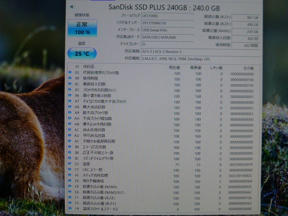Click status icon of row A9

pyautogui.click(x=70, y=112)
